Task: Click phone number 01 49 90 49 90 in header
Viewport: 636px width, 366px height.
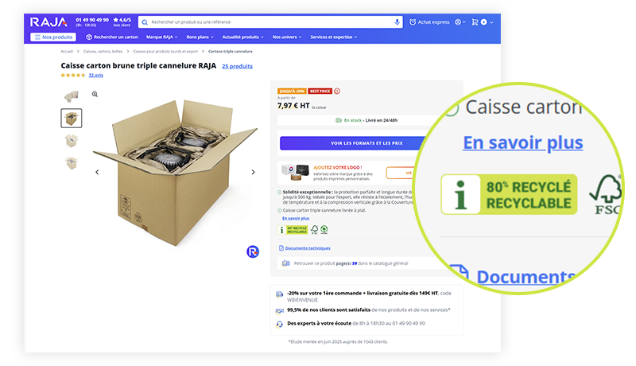Action: tap(92, 20)
